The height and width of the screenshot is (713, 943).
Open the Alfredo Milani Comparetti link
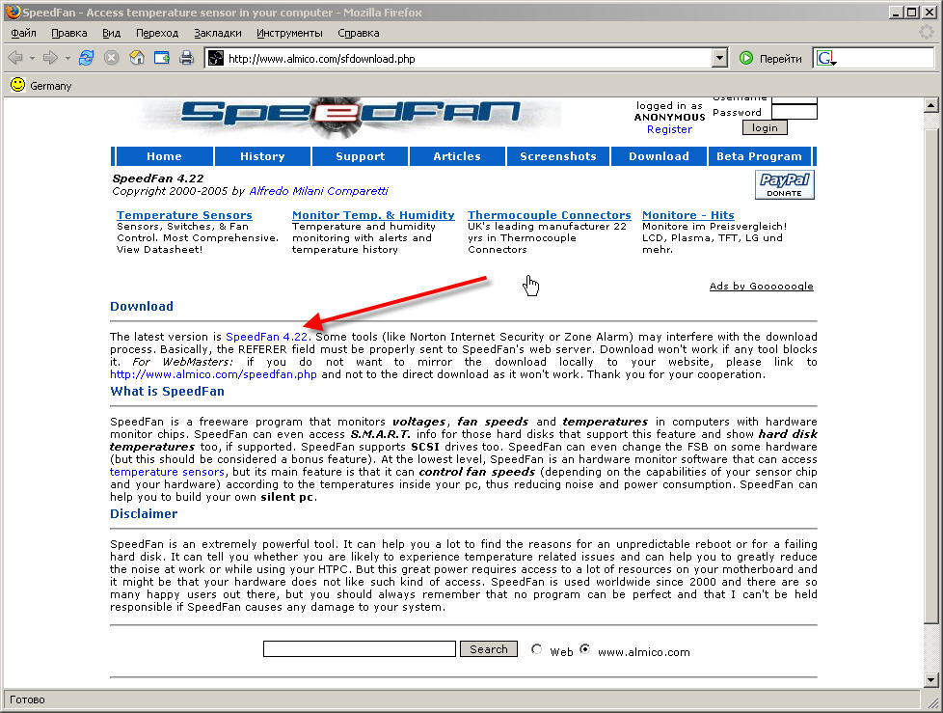point(319,191)
